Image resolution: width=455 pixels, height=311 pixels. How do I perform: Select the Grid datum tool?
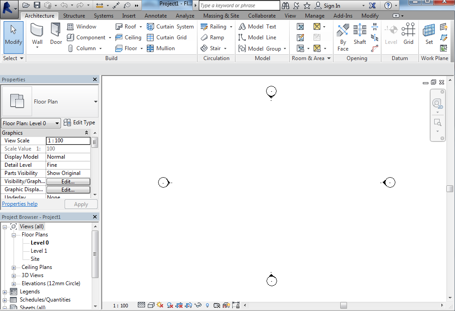tap(408, 34)
